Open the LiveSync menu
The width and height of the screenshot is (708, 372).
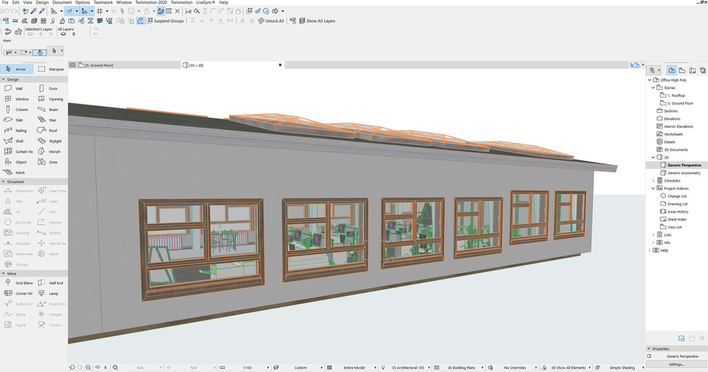tap(206, 2)
